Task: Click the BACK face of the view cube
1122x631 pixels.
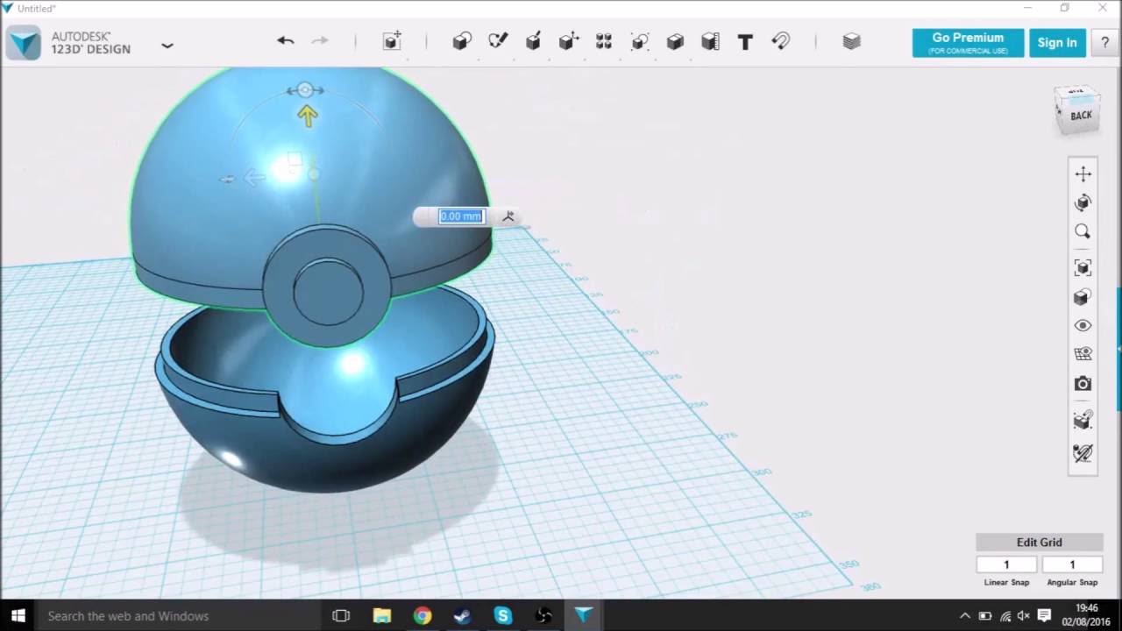Action: pyautogui.click(x=1080, y=115)
